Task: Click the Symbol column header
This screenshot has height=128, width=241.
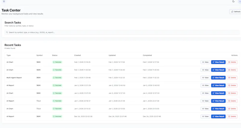Action: pyautogui.click(x=39, y=55)
